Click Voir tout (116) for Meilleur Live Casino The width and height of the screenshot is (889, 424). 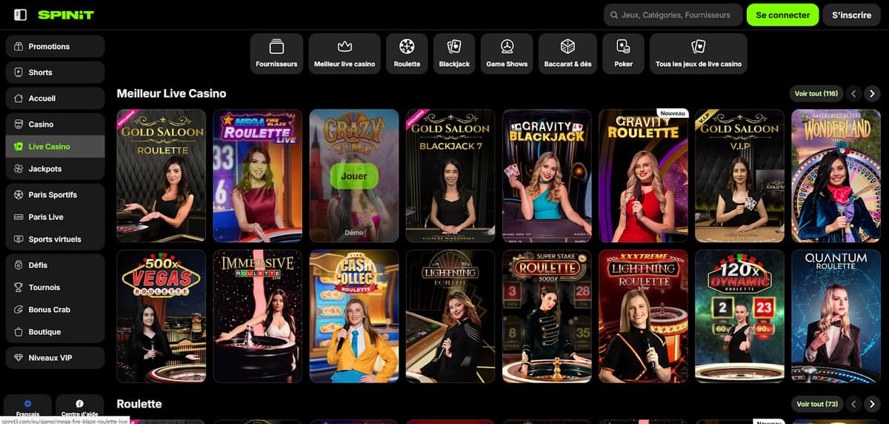(x=816, y=93)
